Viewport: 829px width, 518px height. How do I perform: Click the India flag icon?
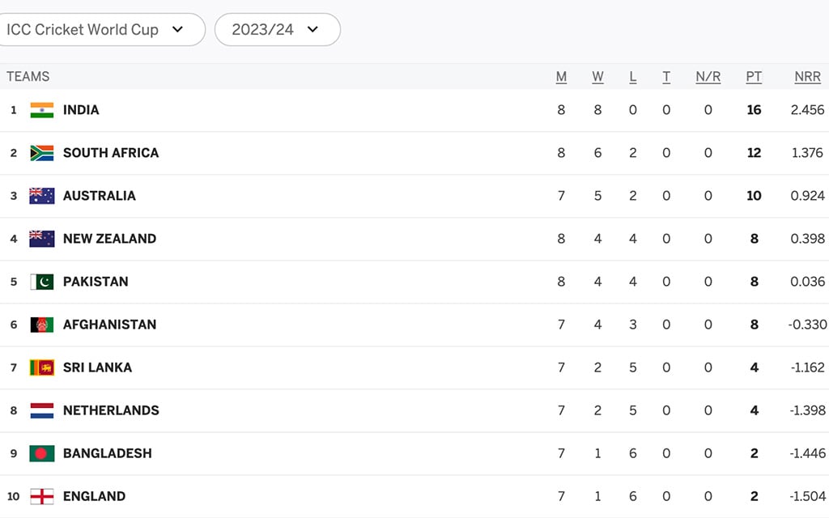pos(42,110)
